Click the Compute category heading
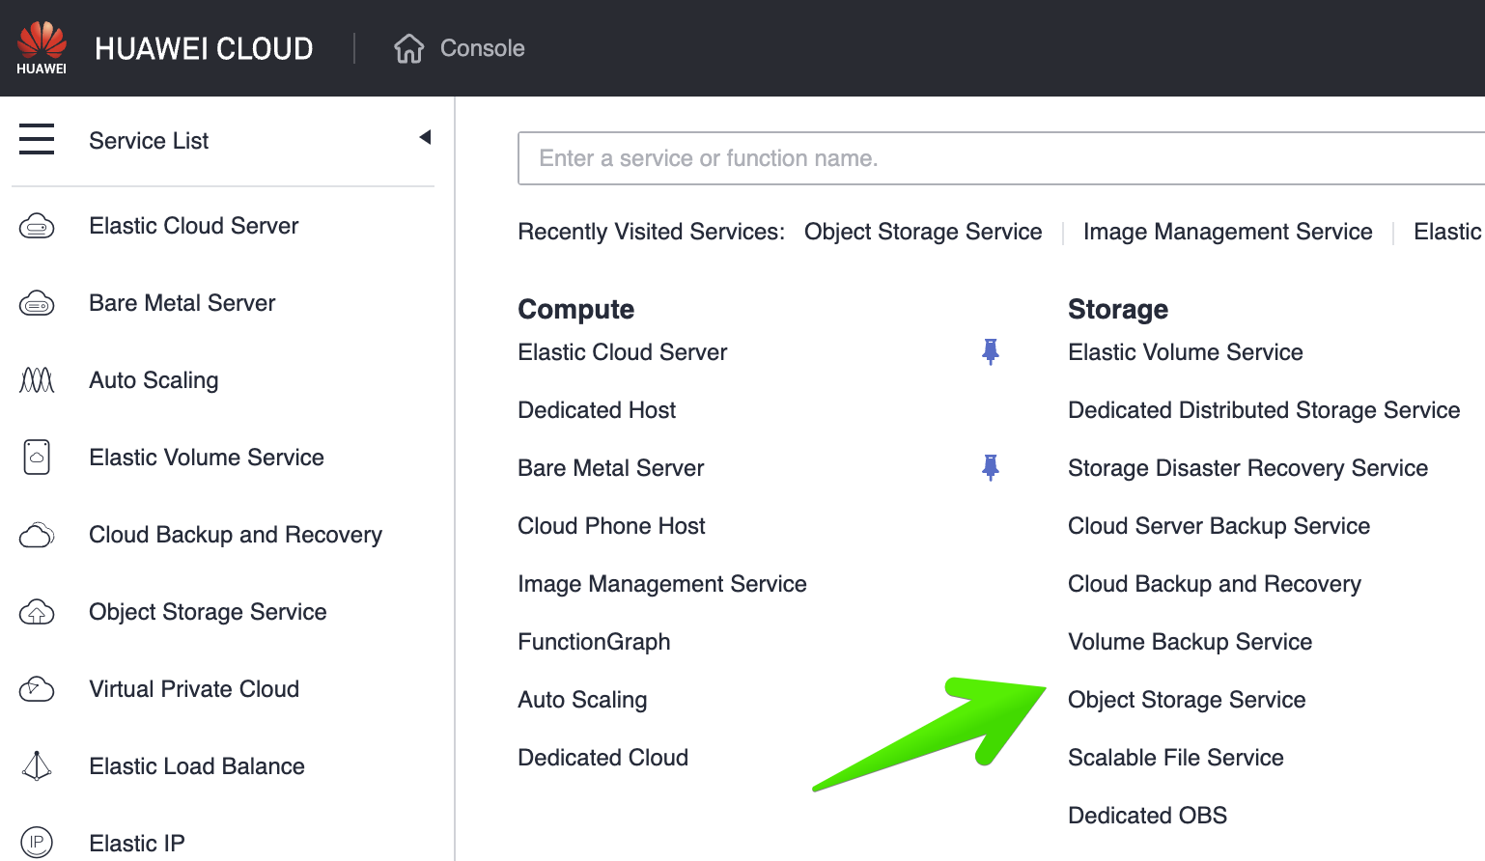Viewport: 1485px width, 861px height. click(x=576, y=310)
